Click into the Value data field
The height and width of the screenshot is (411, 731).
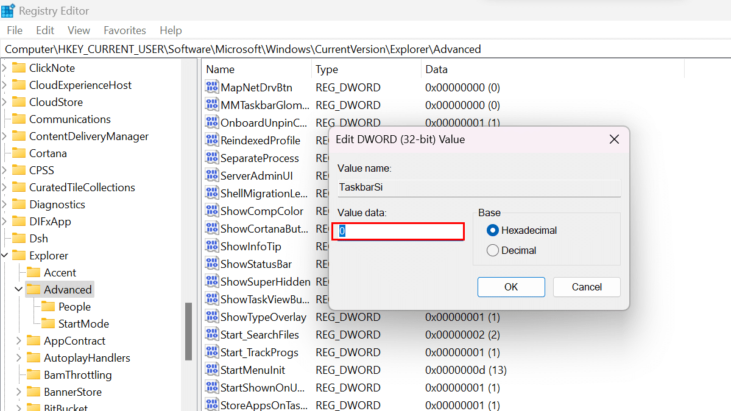point(398,231)
